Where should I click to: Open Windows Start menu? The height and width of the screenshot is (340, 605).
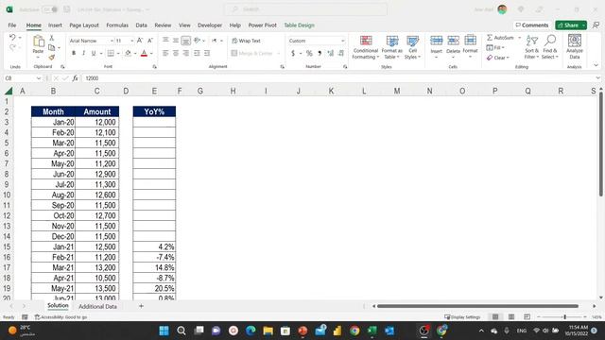(x=164, y=331)
